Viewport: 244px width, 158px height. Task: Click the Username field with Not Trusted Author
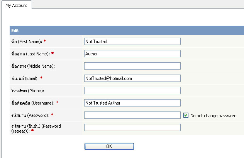132,103
